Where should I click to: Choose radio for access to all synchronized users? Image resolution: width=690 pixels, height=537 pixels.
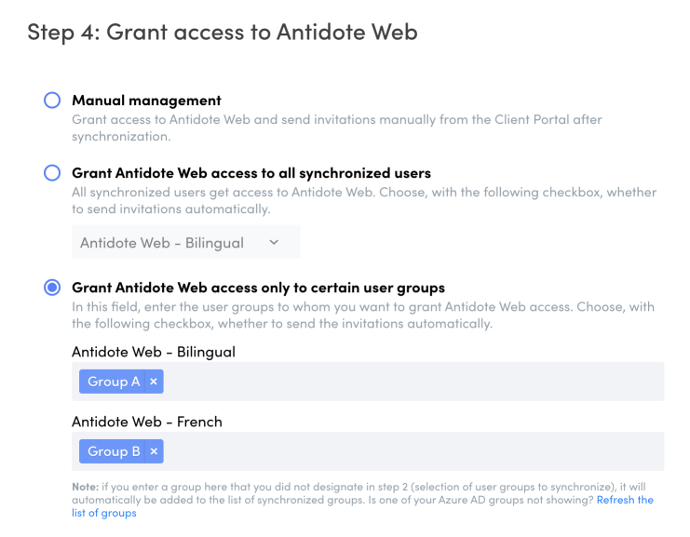pyautogui.click(x=52, y=173)
